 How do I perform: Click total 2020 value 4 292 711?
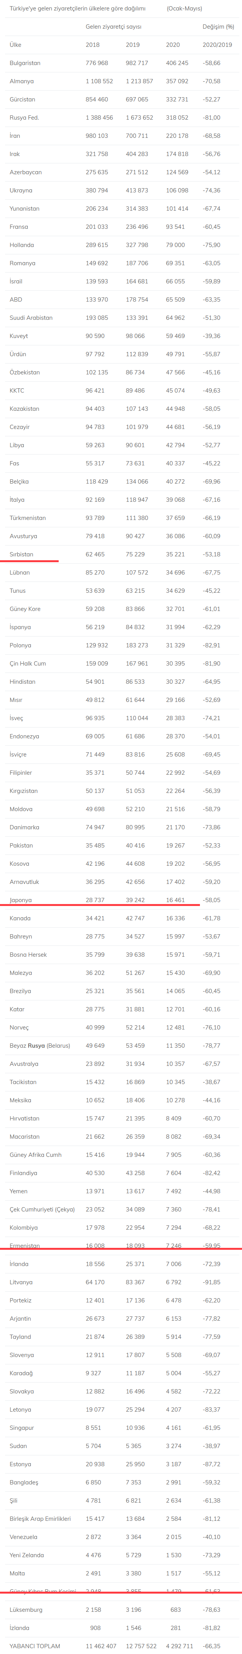(180, 1645)
